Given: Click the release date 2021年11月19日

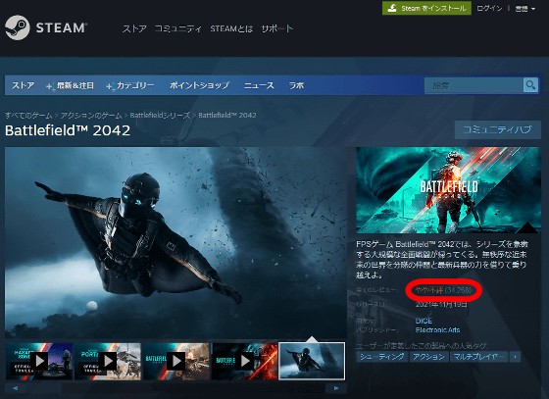Looking at the screenshot, I should [441, 305].
